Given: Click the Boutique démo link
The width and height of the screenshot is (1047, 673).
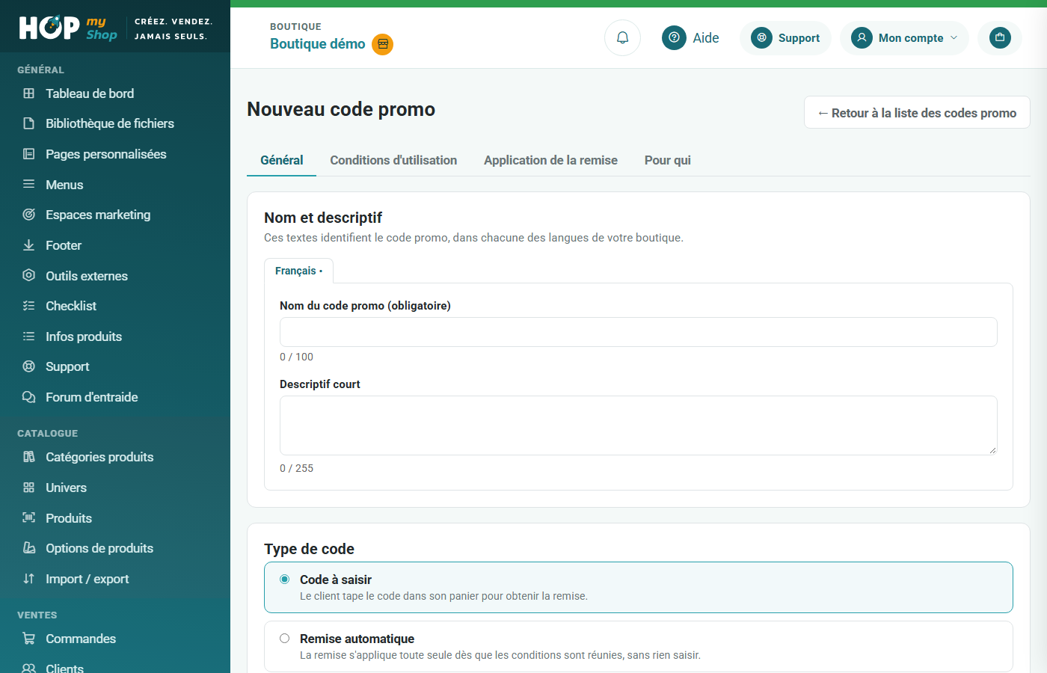Looking at the screenshot, I should point(318,44).
